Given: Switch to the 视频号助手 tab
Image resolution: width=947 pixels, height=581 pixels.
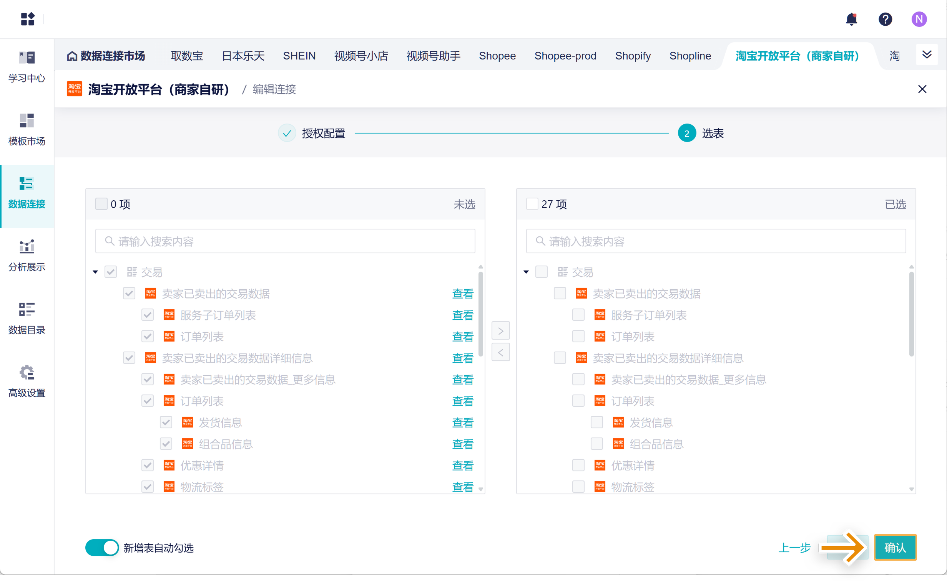Looking at the screenshot, I should (433, 56).
